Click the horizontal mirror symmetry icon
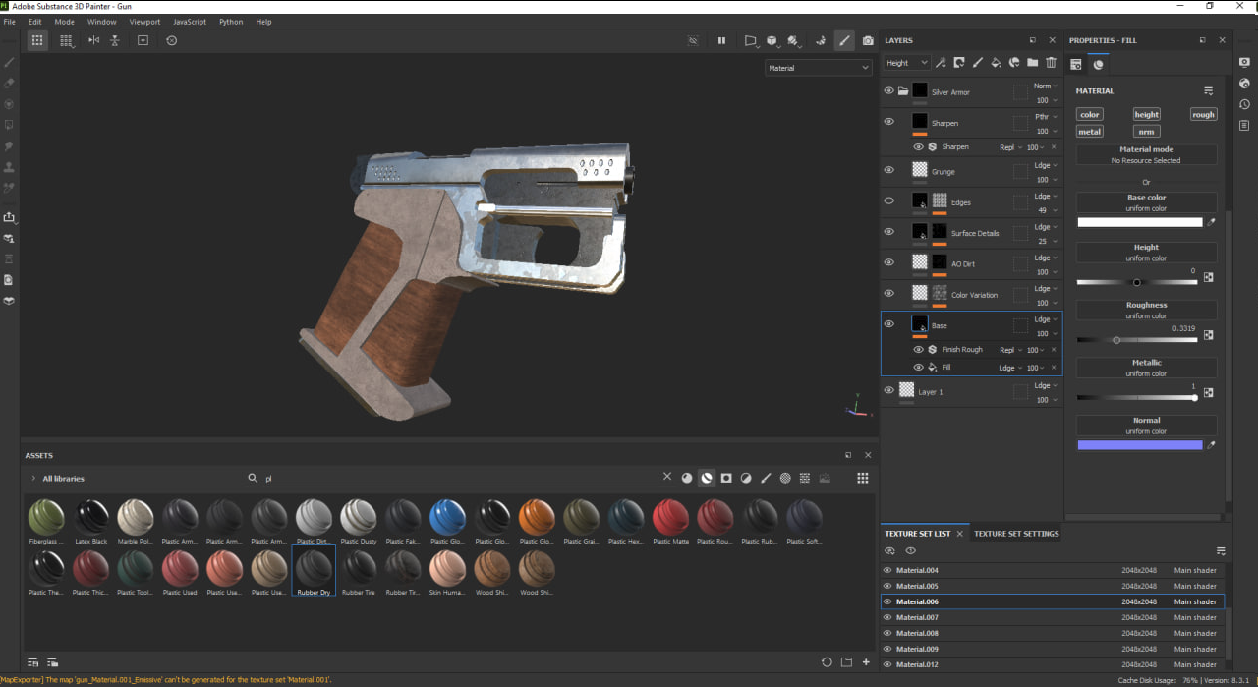This screenshot has width=1258, height=687. click(x=94, y=40)
